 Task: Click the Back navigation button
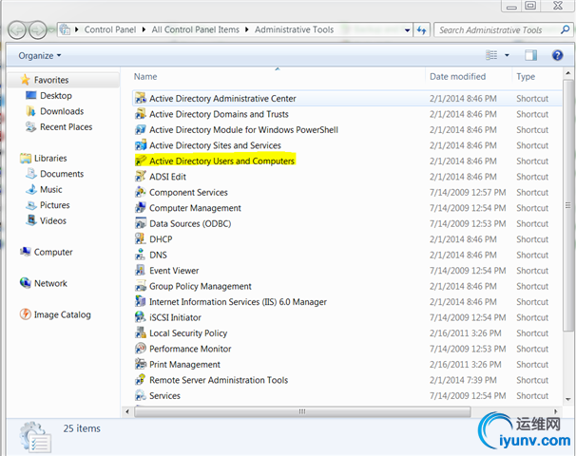pyautogui.click(x=17, y=30)
